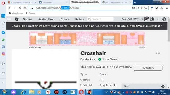Click the Decal type value
The height and width of the screenshot is (95, 170).
(x=103, y=74)
